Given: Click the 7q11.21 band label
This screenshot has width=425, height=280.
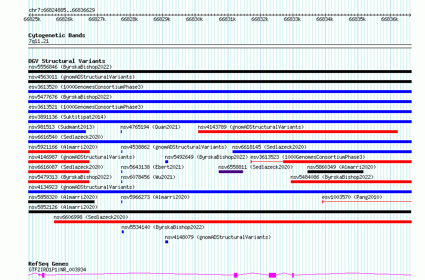Looking at the screenshot, I should pos(39,41).
